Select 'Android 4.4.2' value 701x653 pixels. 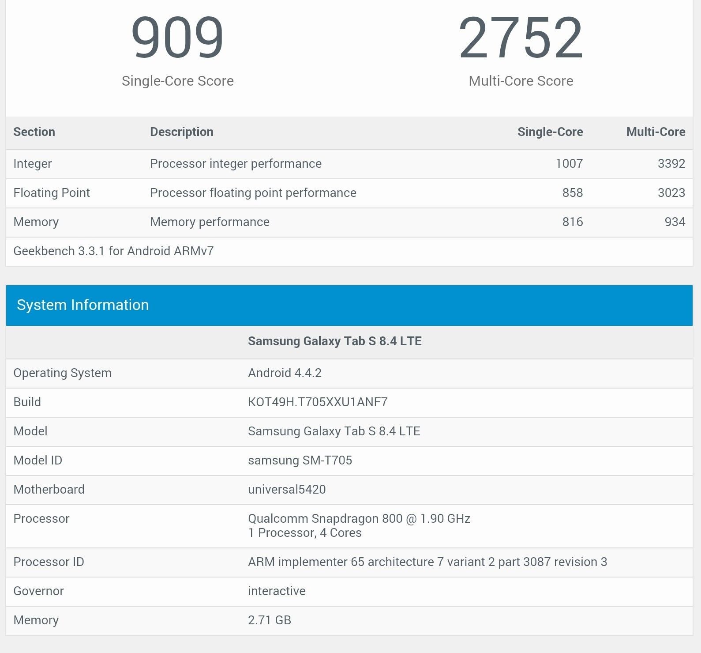tap(285, 373)
